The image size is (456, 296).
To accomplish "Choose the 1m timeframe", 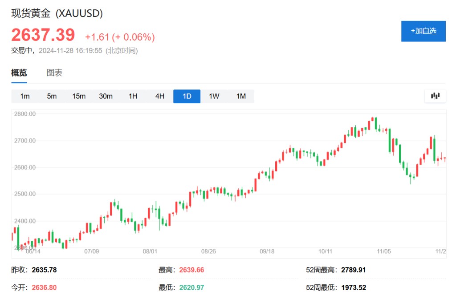I will point(25,96).
